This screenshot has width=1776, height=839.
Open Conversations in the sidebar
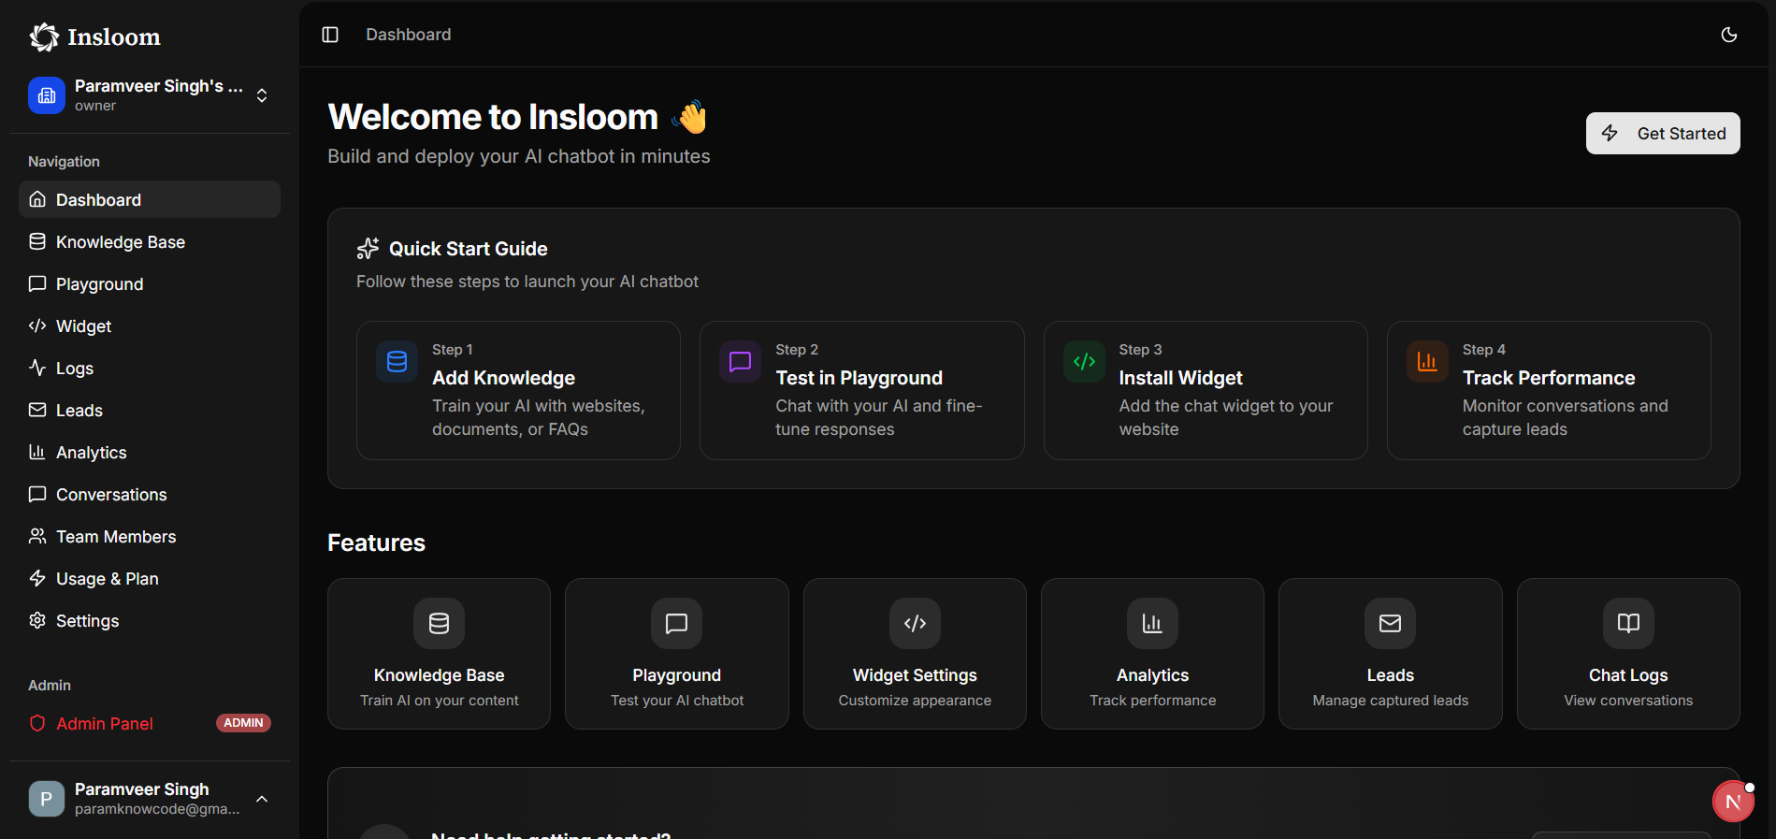150,494
